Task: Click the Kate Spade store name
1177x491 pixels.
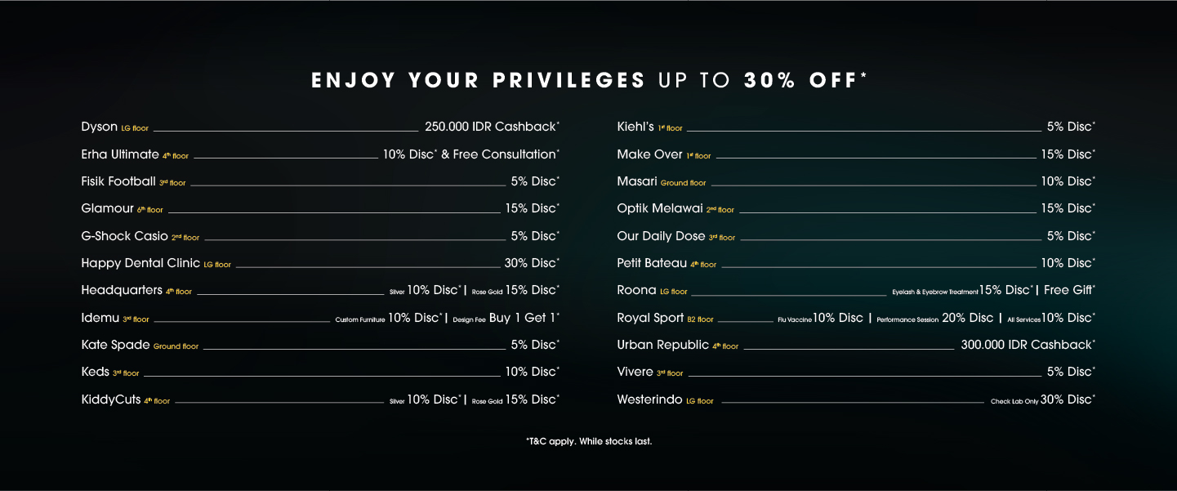Action: pyautogui.click(x=115, y=345)
